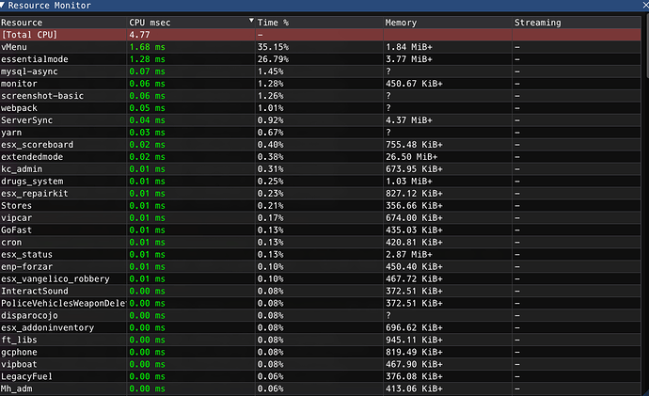Select the Stores resource
Screen dimensions: 649x396
coord(16,206)
